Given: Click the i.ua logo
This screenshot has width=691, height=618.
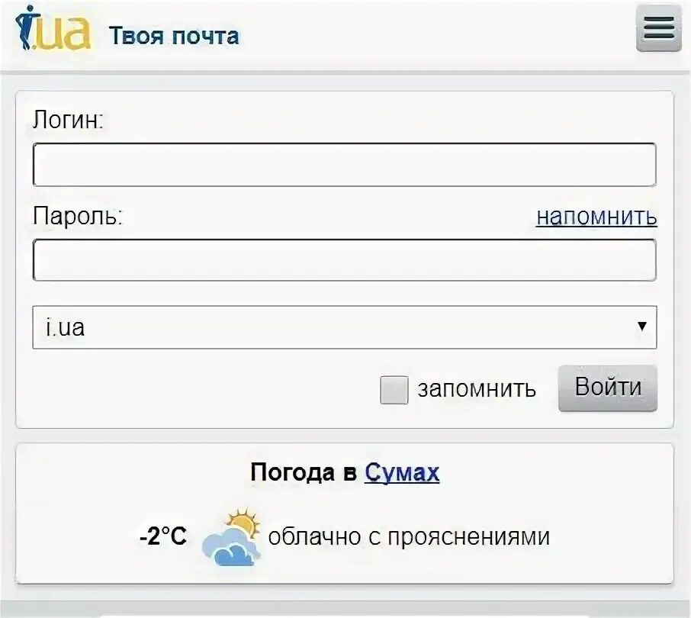Looking at the screenshot, I should coord(53,29).
